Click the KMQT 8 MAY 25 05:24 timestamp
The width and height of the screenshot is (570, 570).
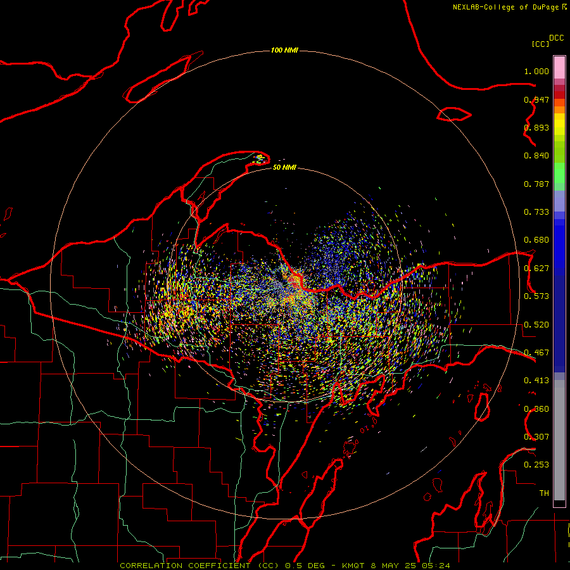(396, 566)
